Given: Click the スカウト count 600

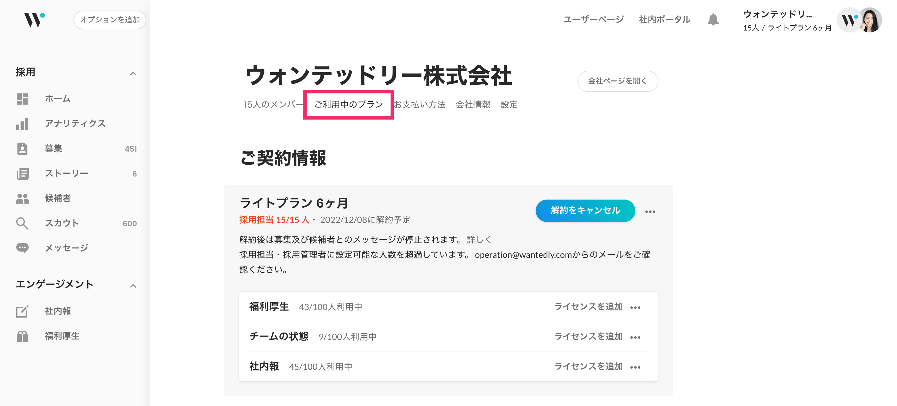Looking at the screenshot, I should point(130,224).
